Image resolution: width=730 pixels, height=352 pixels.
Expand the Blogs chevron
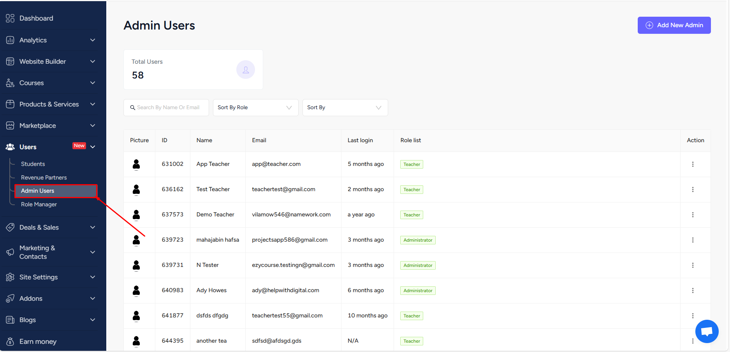tap(93, 320)
